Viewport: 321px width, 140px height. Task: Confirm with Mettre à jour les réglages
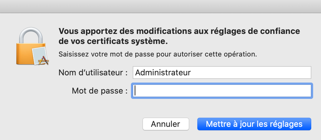(x=254, y=124)
